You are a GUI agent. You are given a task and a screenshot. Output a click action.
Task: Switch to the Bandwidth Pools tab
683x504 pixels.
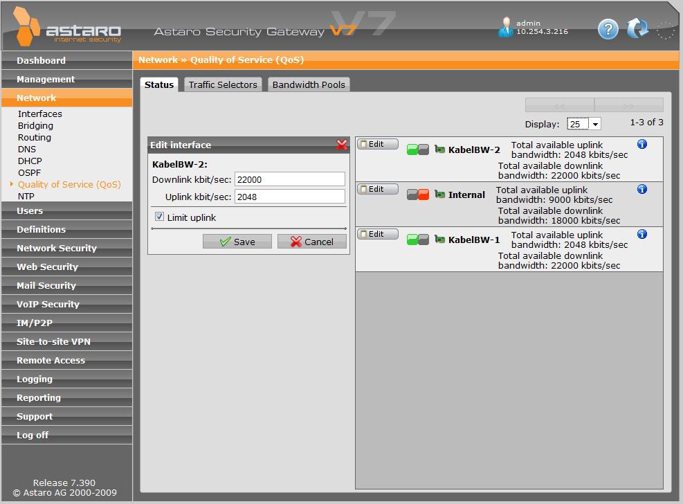coord(309,84)
